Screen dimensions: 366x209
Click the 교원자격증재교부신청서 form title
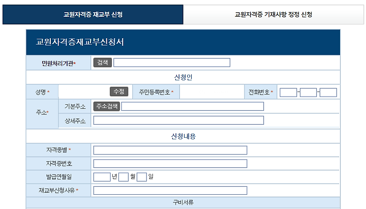click(x=80, y=42)
